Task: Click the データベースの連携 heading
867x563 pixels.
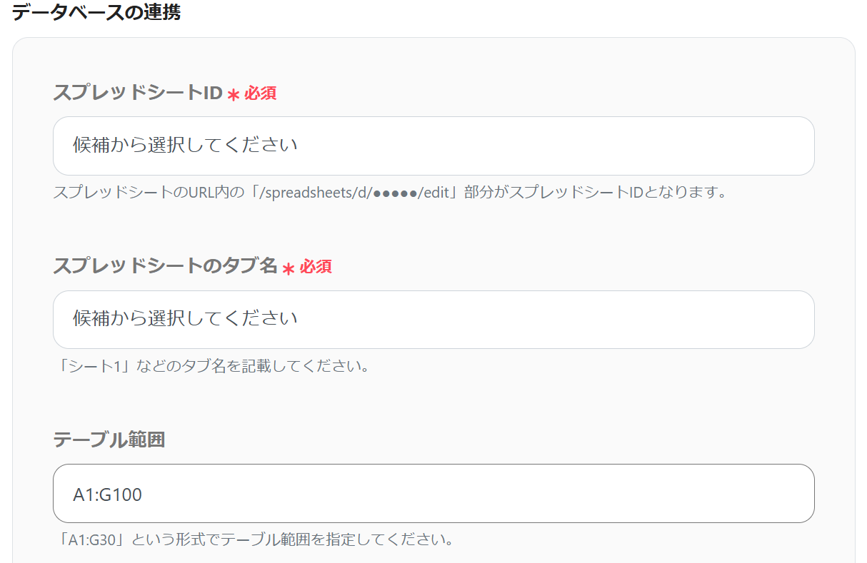Action: (96, 13)
